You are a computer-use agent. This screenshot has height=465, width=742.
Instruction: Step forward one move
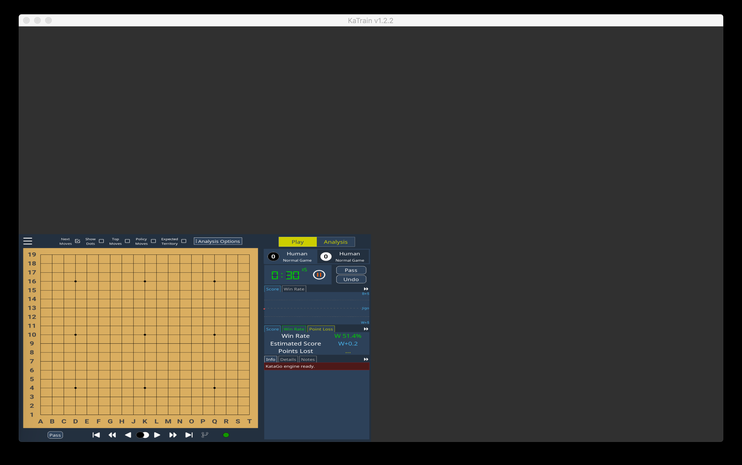tap(157, 435)
